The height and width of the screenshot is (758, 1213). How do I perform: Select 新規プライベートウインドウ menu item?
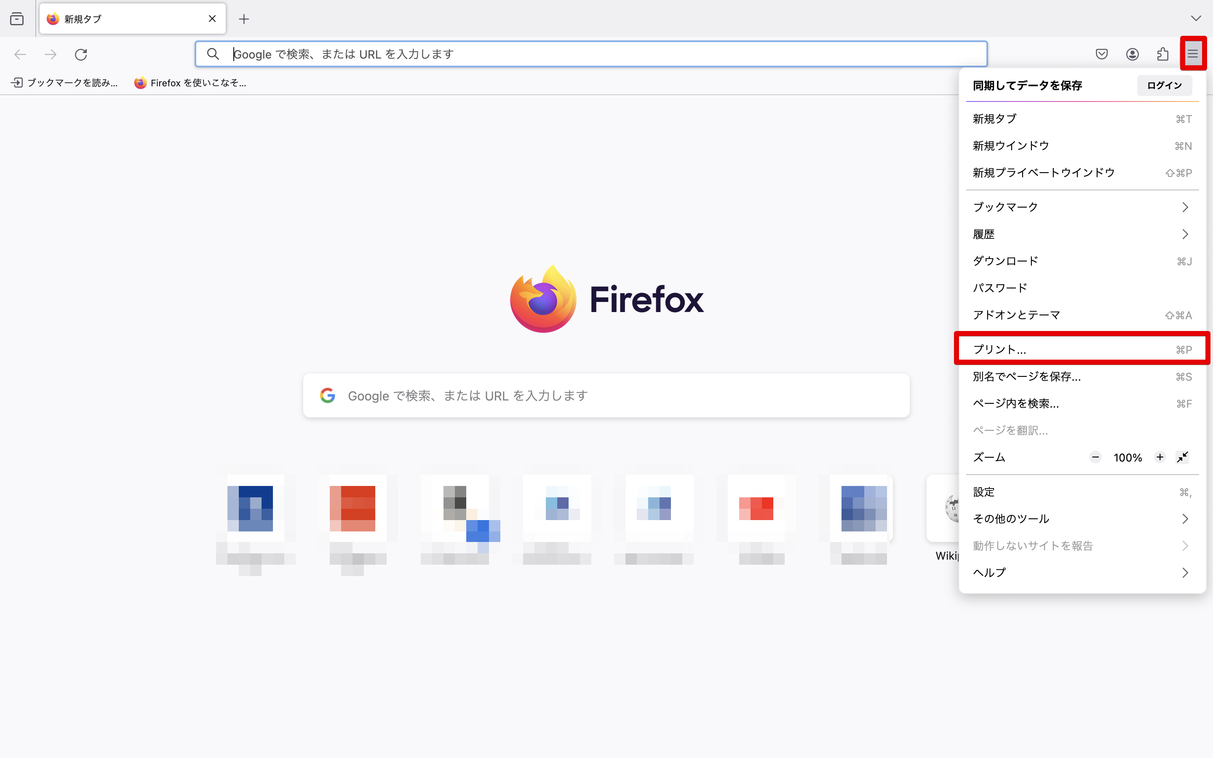pyautogui.click(x=1082, y=173)
